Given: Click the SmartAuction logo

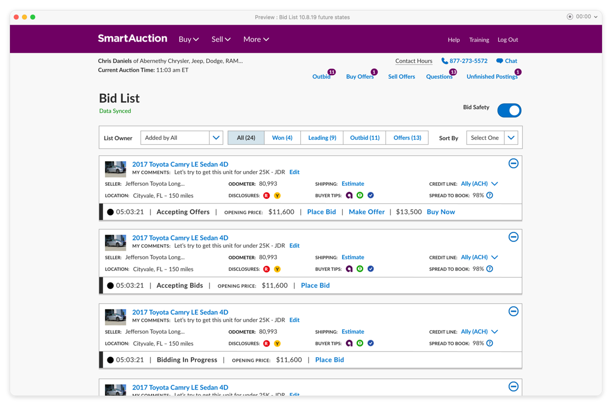Looking at the screenshot, I should coord(132,39).
